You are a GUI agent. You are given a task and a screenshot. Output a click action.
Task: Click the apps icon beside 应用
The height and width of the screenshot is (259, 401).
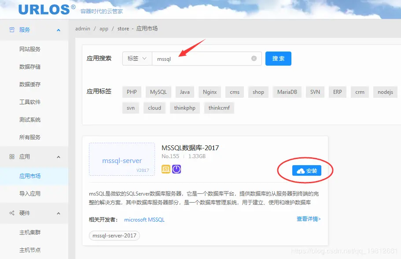(12, 157)
